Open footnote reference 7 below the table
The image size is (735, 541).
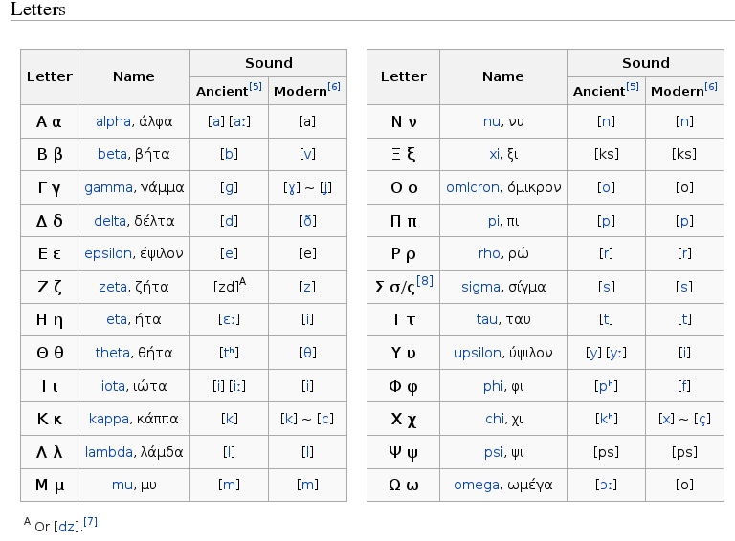[x=91, y=522]
